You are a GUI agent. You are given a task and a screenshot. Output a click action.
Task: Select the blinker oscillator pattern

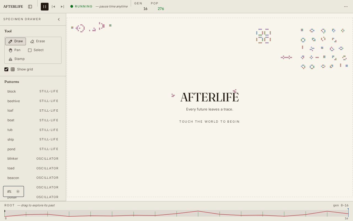tap(33, 159)
